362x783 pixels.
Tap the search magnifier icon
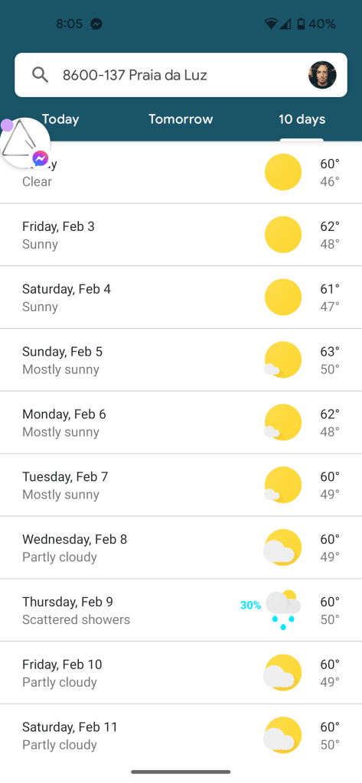tap(40, 75)
